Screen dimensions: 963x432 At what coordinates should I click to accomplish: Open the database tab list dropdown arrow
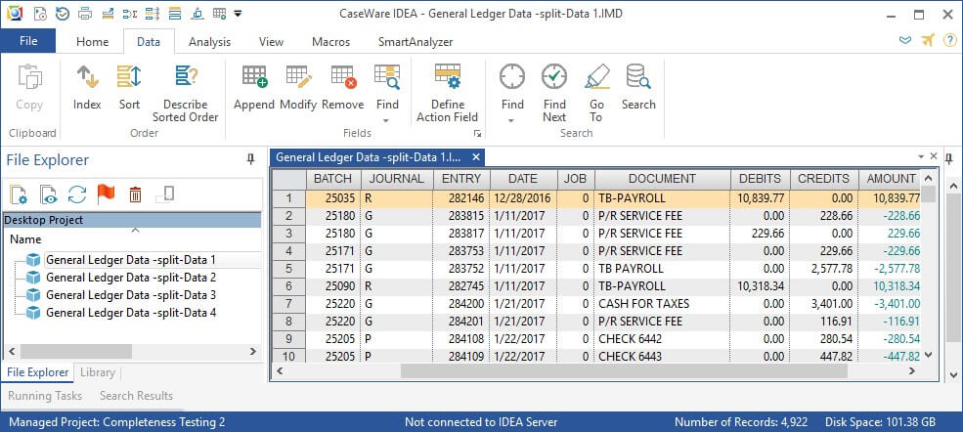921,156
